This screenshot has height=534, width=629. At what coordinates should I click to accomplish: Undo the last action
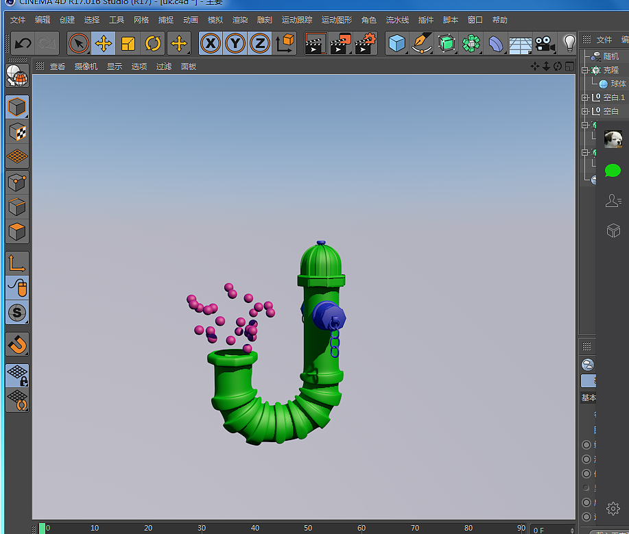(x=23, y=43)
